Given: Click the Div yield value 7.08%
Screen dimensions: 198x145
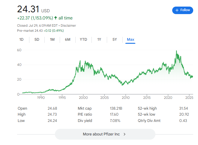Looking at the screenshot, I should coord(115,121).
